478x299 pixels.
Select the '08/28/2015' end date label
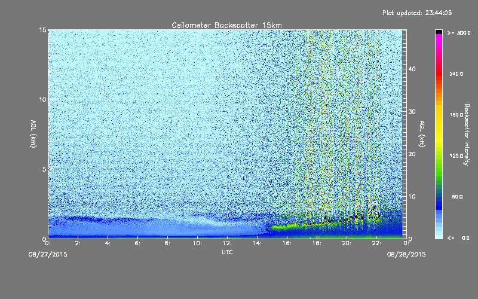tap(406, 255)
